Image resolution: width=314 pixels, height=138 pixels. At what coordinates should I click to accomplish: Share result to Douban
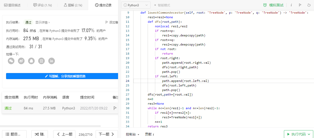click(x=41, y=61)
